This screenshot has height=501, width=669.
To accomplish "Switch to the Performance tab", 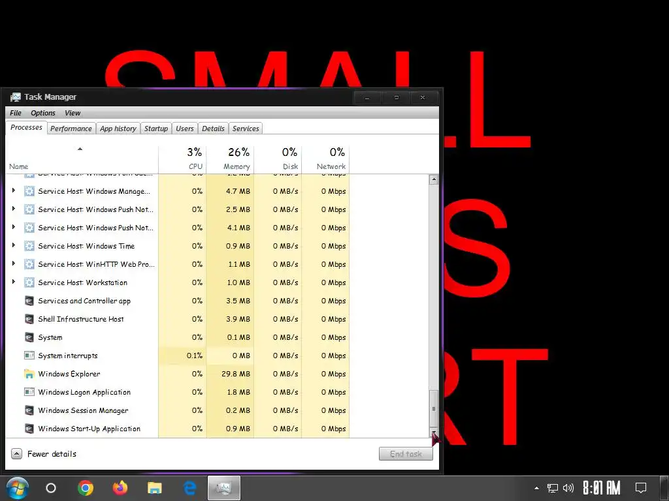I will (71, 129).
